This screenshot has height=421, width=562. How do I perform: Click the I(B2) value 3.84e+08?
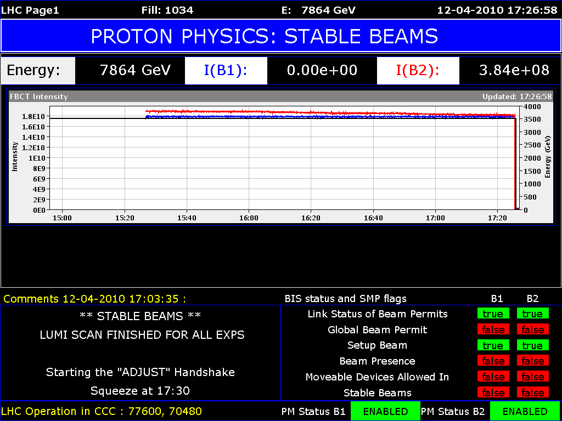pyautogui.click(x=514, y=70)
